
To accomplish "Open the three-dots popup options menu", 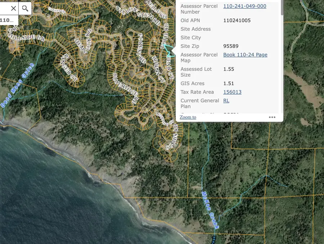I will pyautogui.click(x=272, y=117).
